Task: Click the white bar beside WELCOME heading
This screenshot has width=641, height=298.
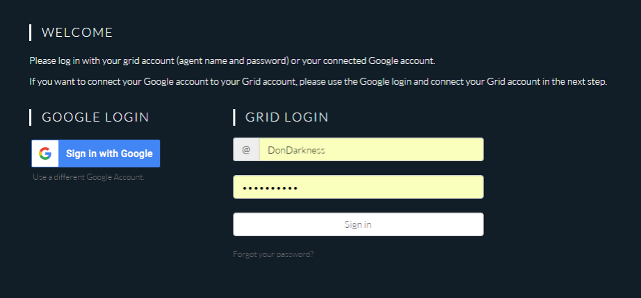Action: (31, 32)
